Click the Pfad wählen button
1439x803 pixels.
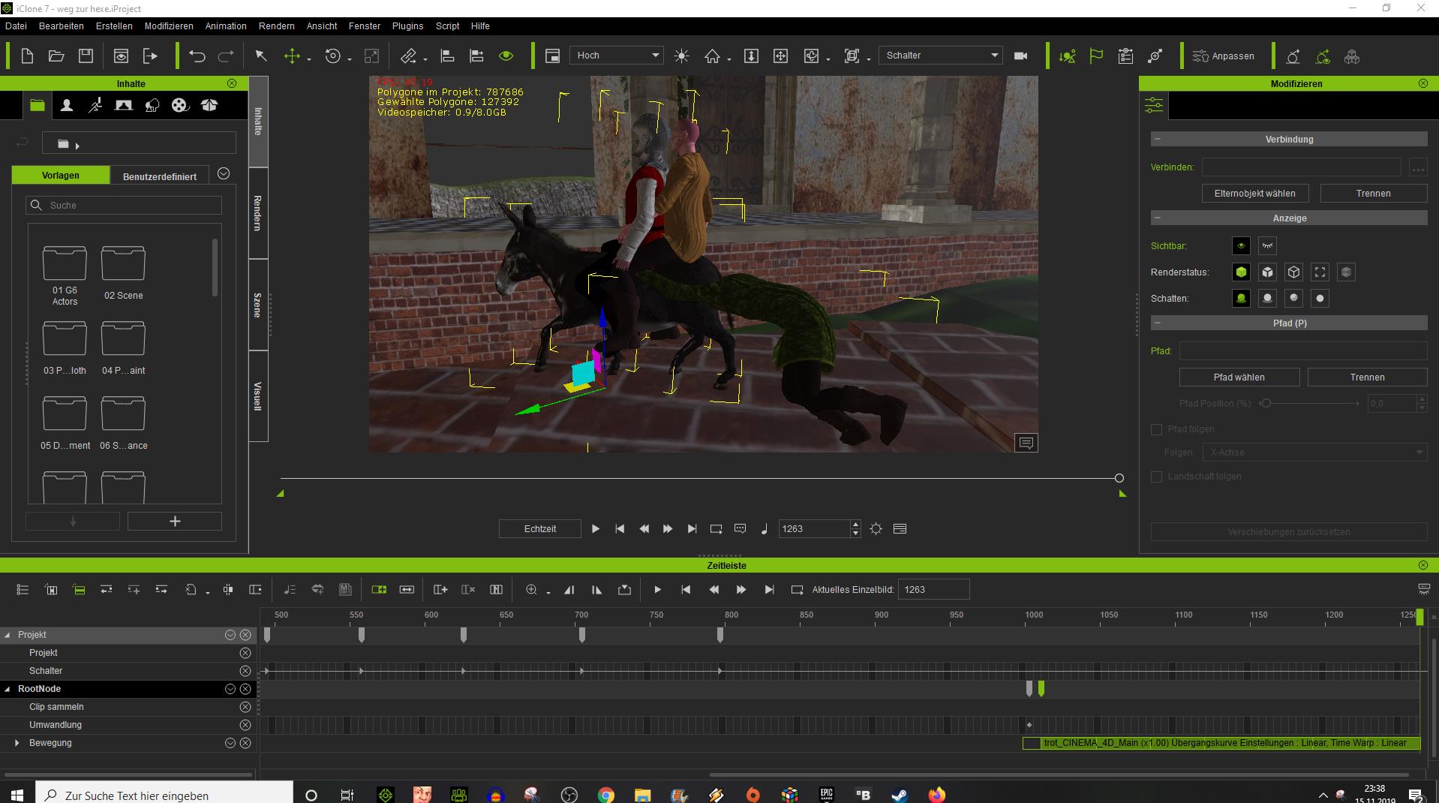click(x=1239, y=377)
